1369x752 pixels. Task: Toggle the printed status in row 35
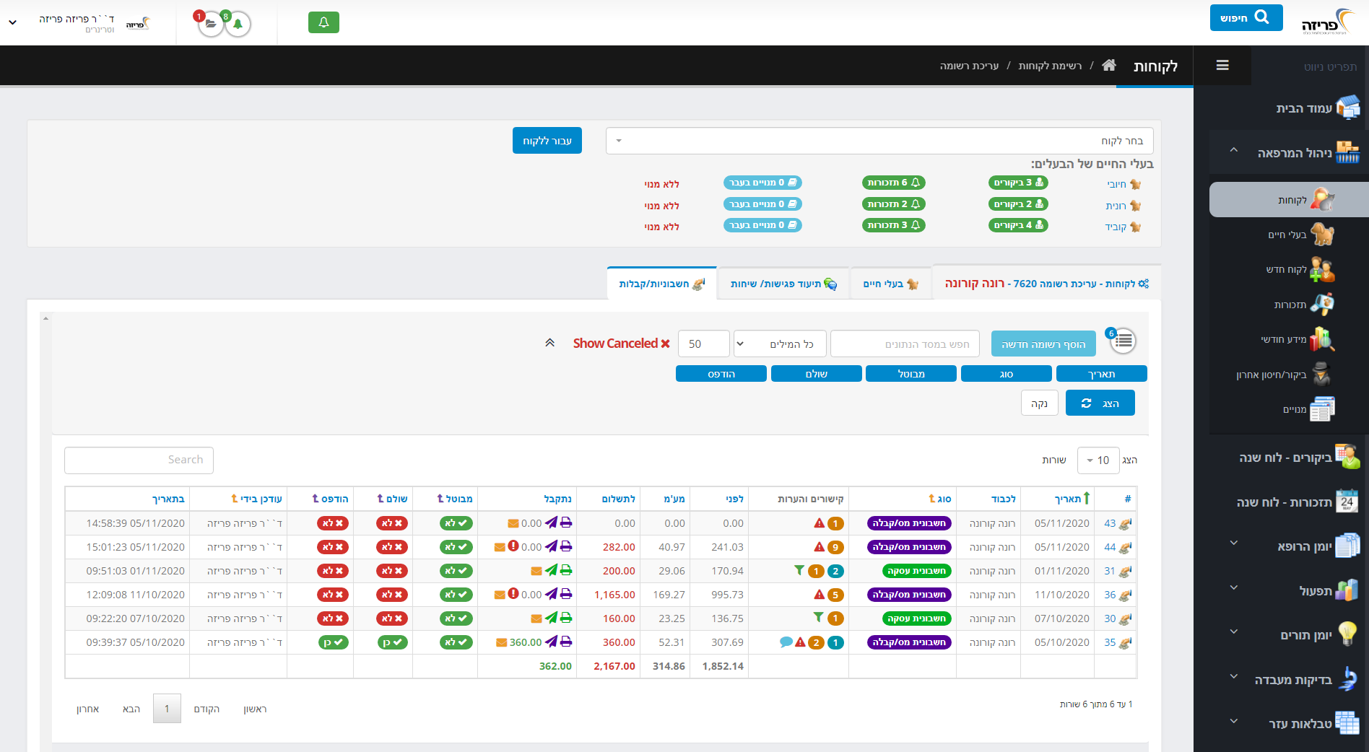click(333, 642)
